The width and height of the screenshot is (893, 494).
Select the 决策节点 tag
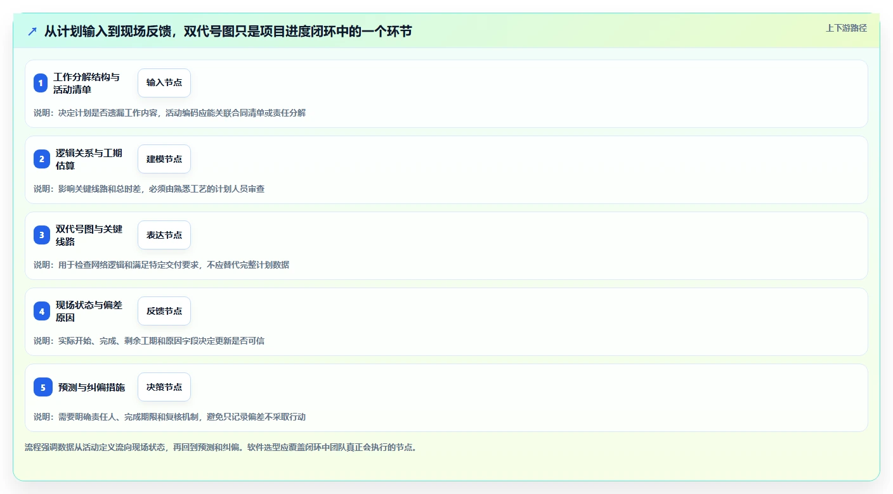pos(164,387)
